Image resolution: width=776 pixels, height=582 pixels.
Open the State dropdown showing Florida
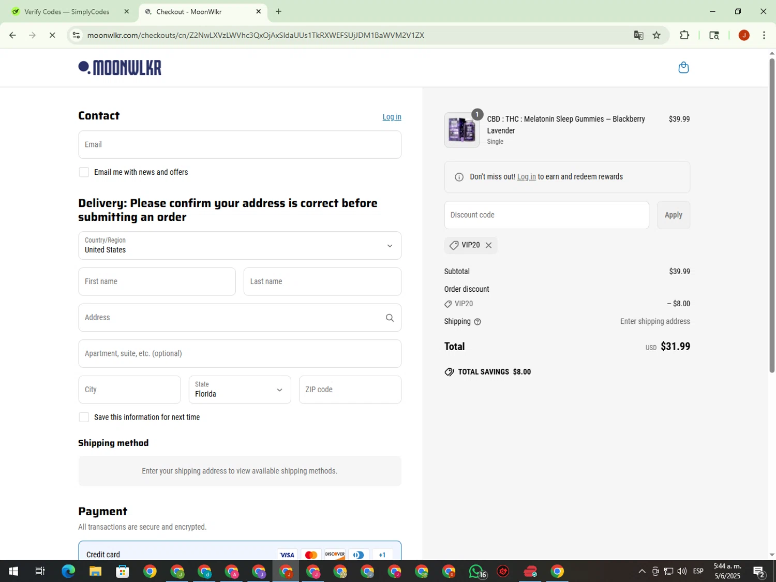[240, 390]
